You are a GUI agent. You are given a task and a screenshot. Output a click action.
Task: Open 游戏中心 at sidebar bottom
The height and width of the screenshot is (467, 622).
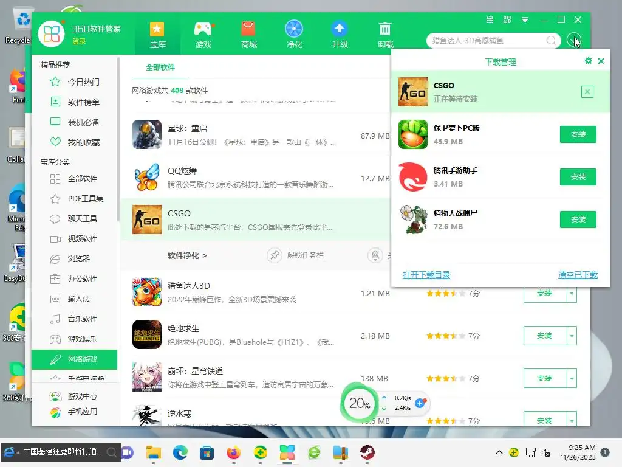73,396
